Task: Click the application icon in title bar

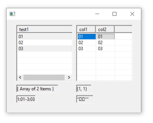Action: click(x=12, y=14)
